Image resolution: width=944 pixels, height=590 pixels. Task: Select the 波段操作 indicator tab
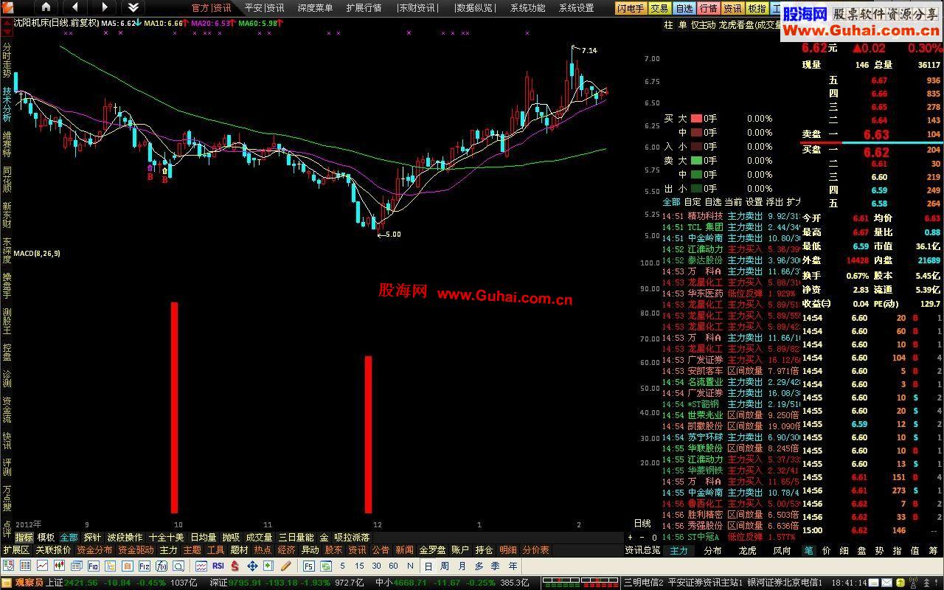tap(125, 538)
